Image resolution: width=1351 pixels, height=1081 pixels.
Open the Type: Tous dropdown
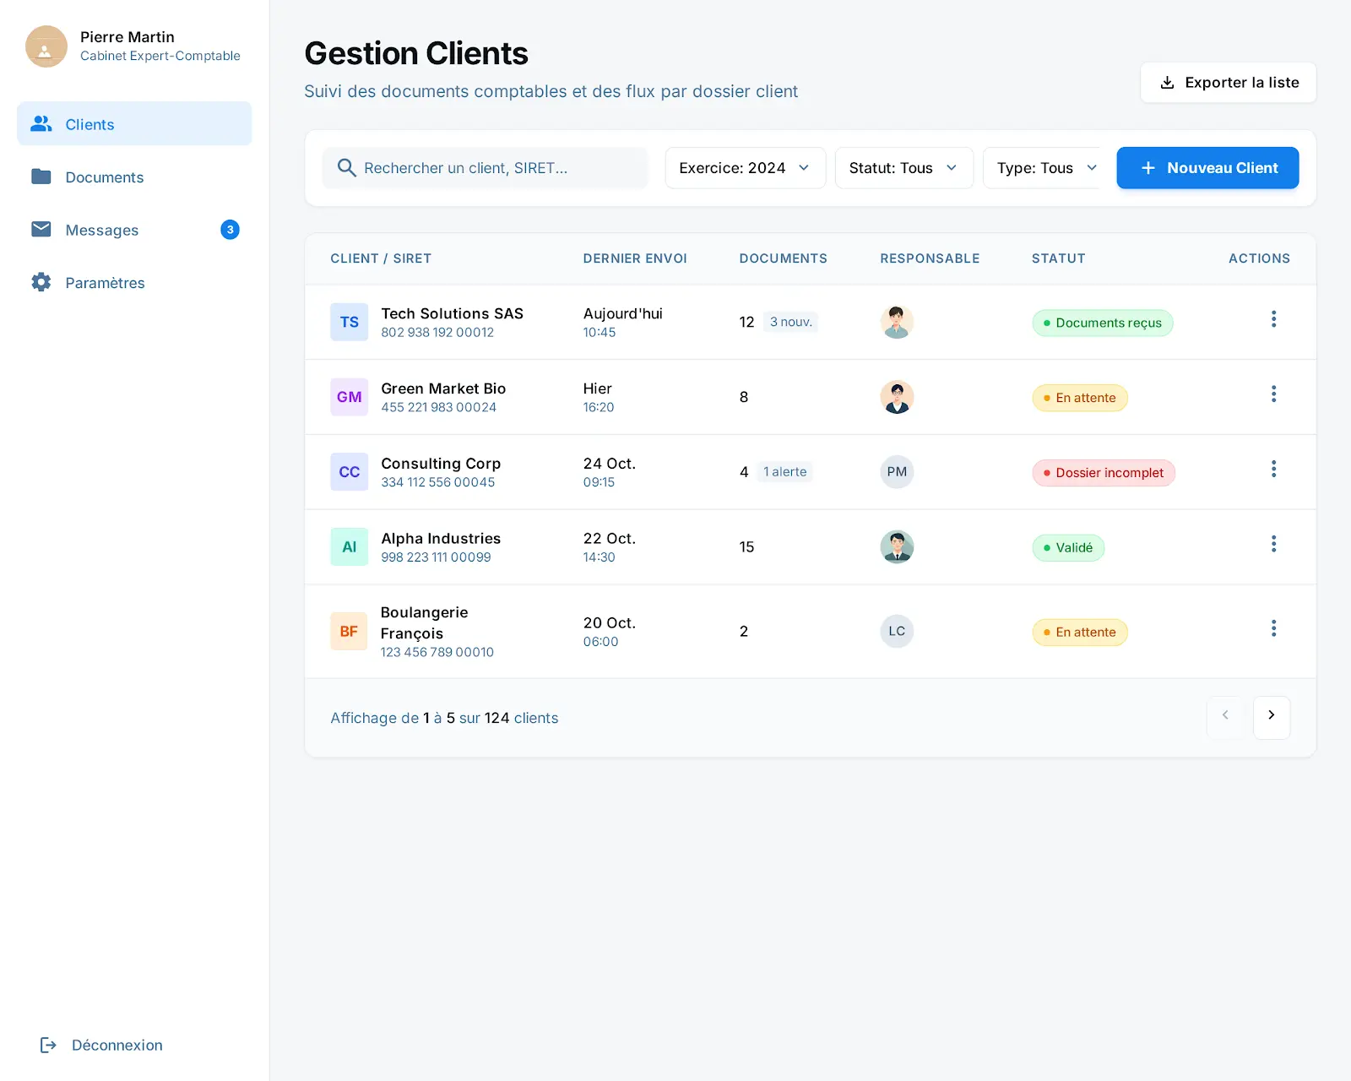[1044, 167]
